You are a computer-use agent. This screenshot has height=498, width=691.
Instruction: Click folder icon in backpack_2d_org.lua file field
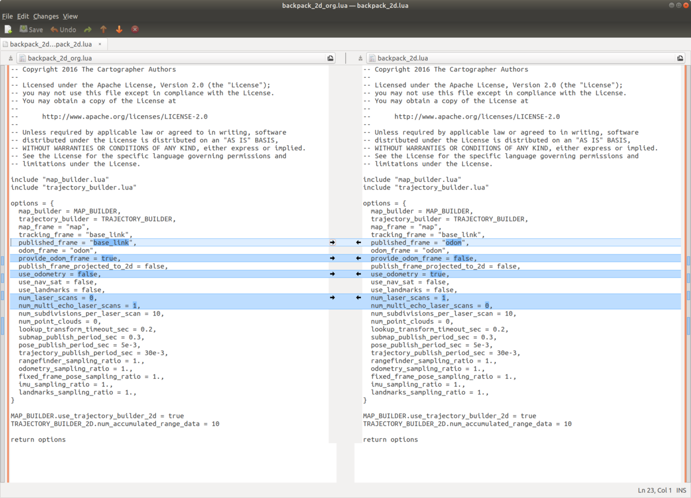click(331, 58)
